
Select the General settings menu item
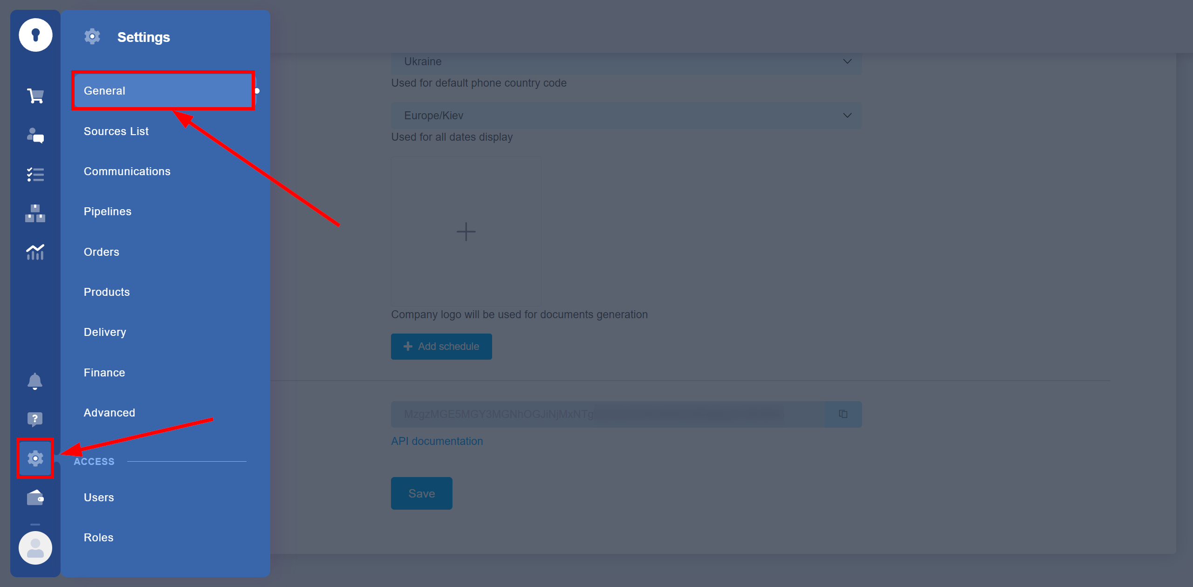click(162, 90)
